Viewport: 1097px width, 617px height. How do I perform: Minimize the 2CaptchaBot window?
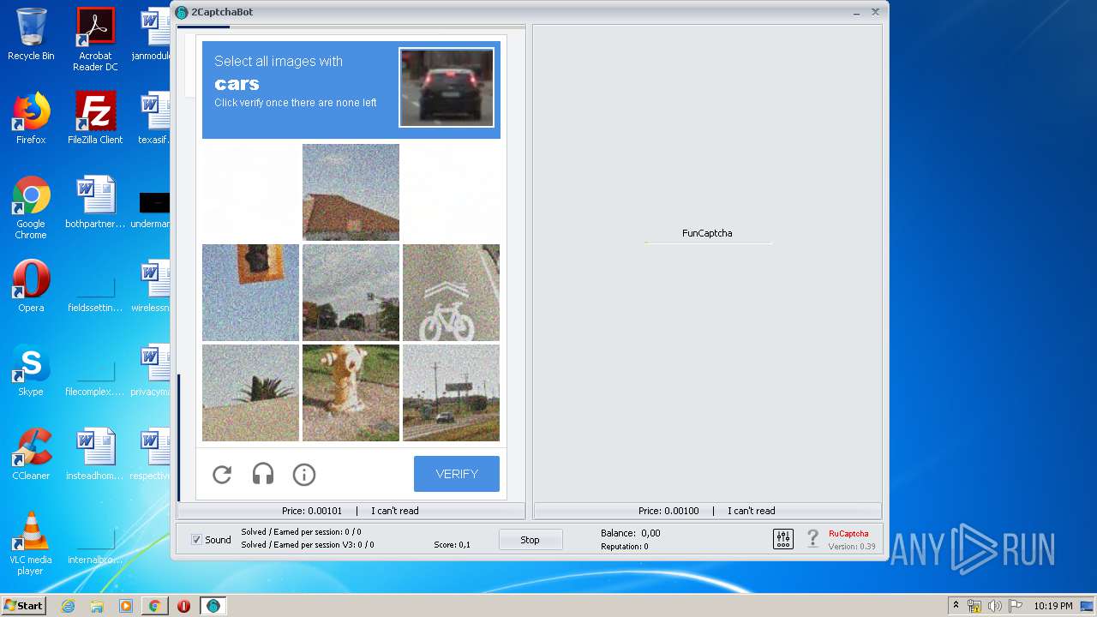click(x=857, y=12)
